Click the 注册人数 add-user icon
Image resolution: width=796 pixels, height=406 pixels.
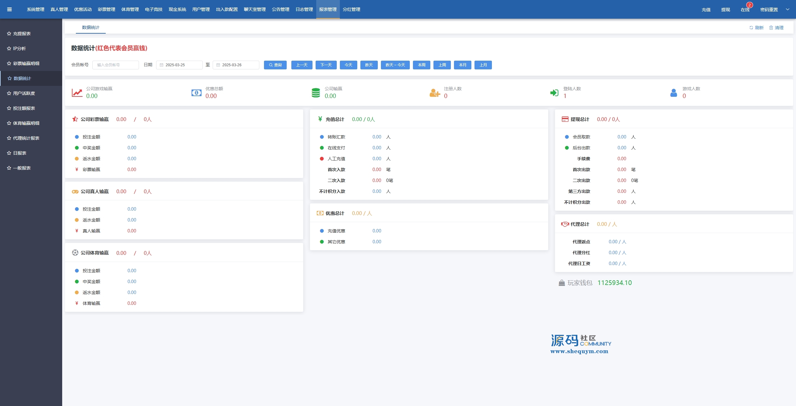click(x=434, y=93)
